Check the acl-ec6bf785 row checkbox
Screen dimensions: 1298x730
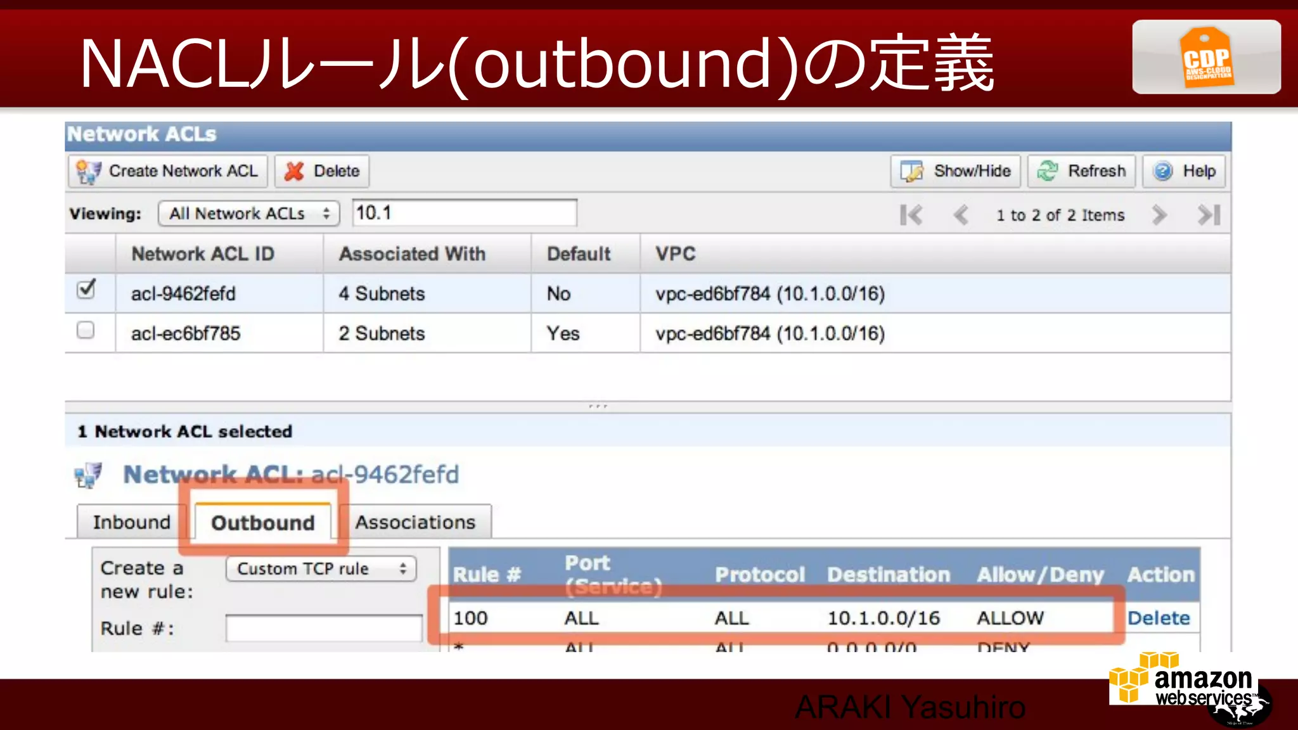pyautogui.click(x=86, y=330)
